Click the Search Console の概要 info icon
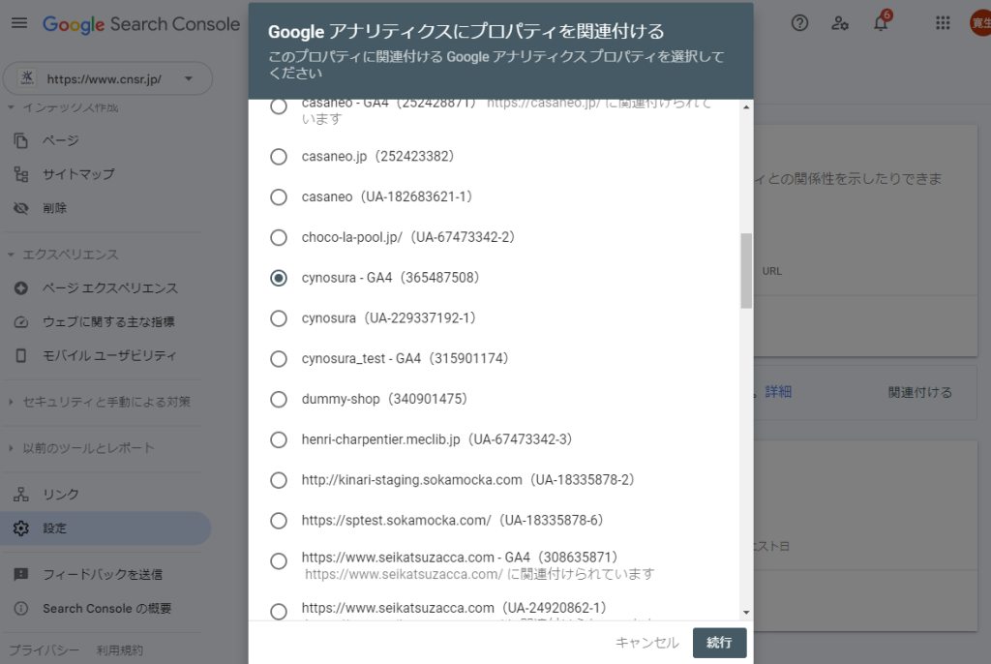The image size is (991, 664). click(21, 609)
